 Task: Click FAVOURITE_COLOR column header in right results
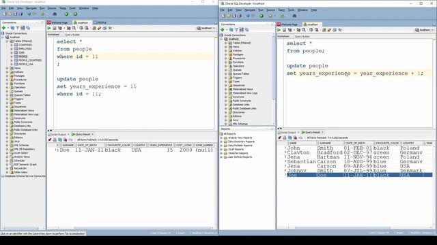387,143
